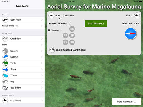Click the green Start Transect button
This screenshot has height=107, width=143.
click(96, 23)
